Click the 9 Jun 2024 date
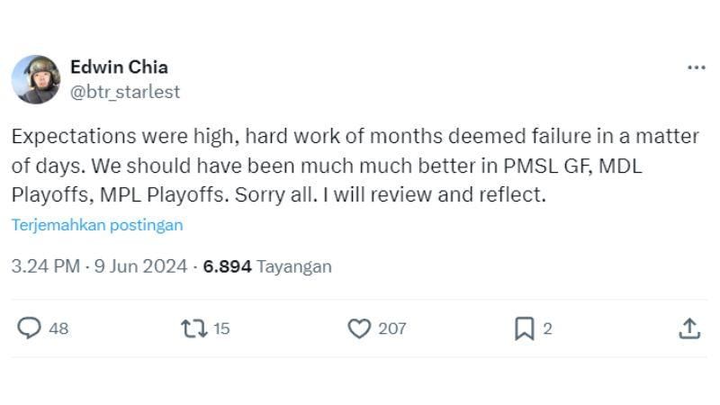The width and height of the screenshot is (720, 405). (x=140, y=266)
